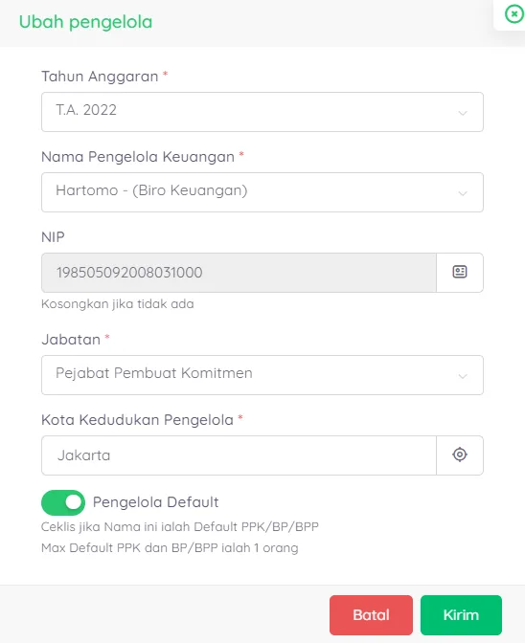The width and height of the screenshot is (525, 643).
Task: Click the Max Default PPK dan BP/BPP note
Action: tap(170, 548)
